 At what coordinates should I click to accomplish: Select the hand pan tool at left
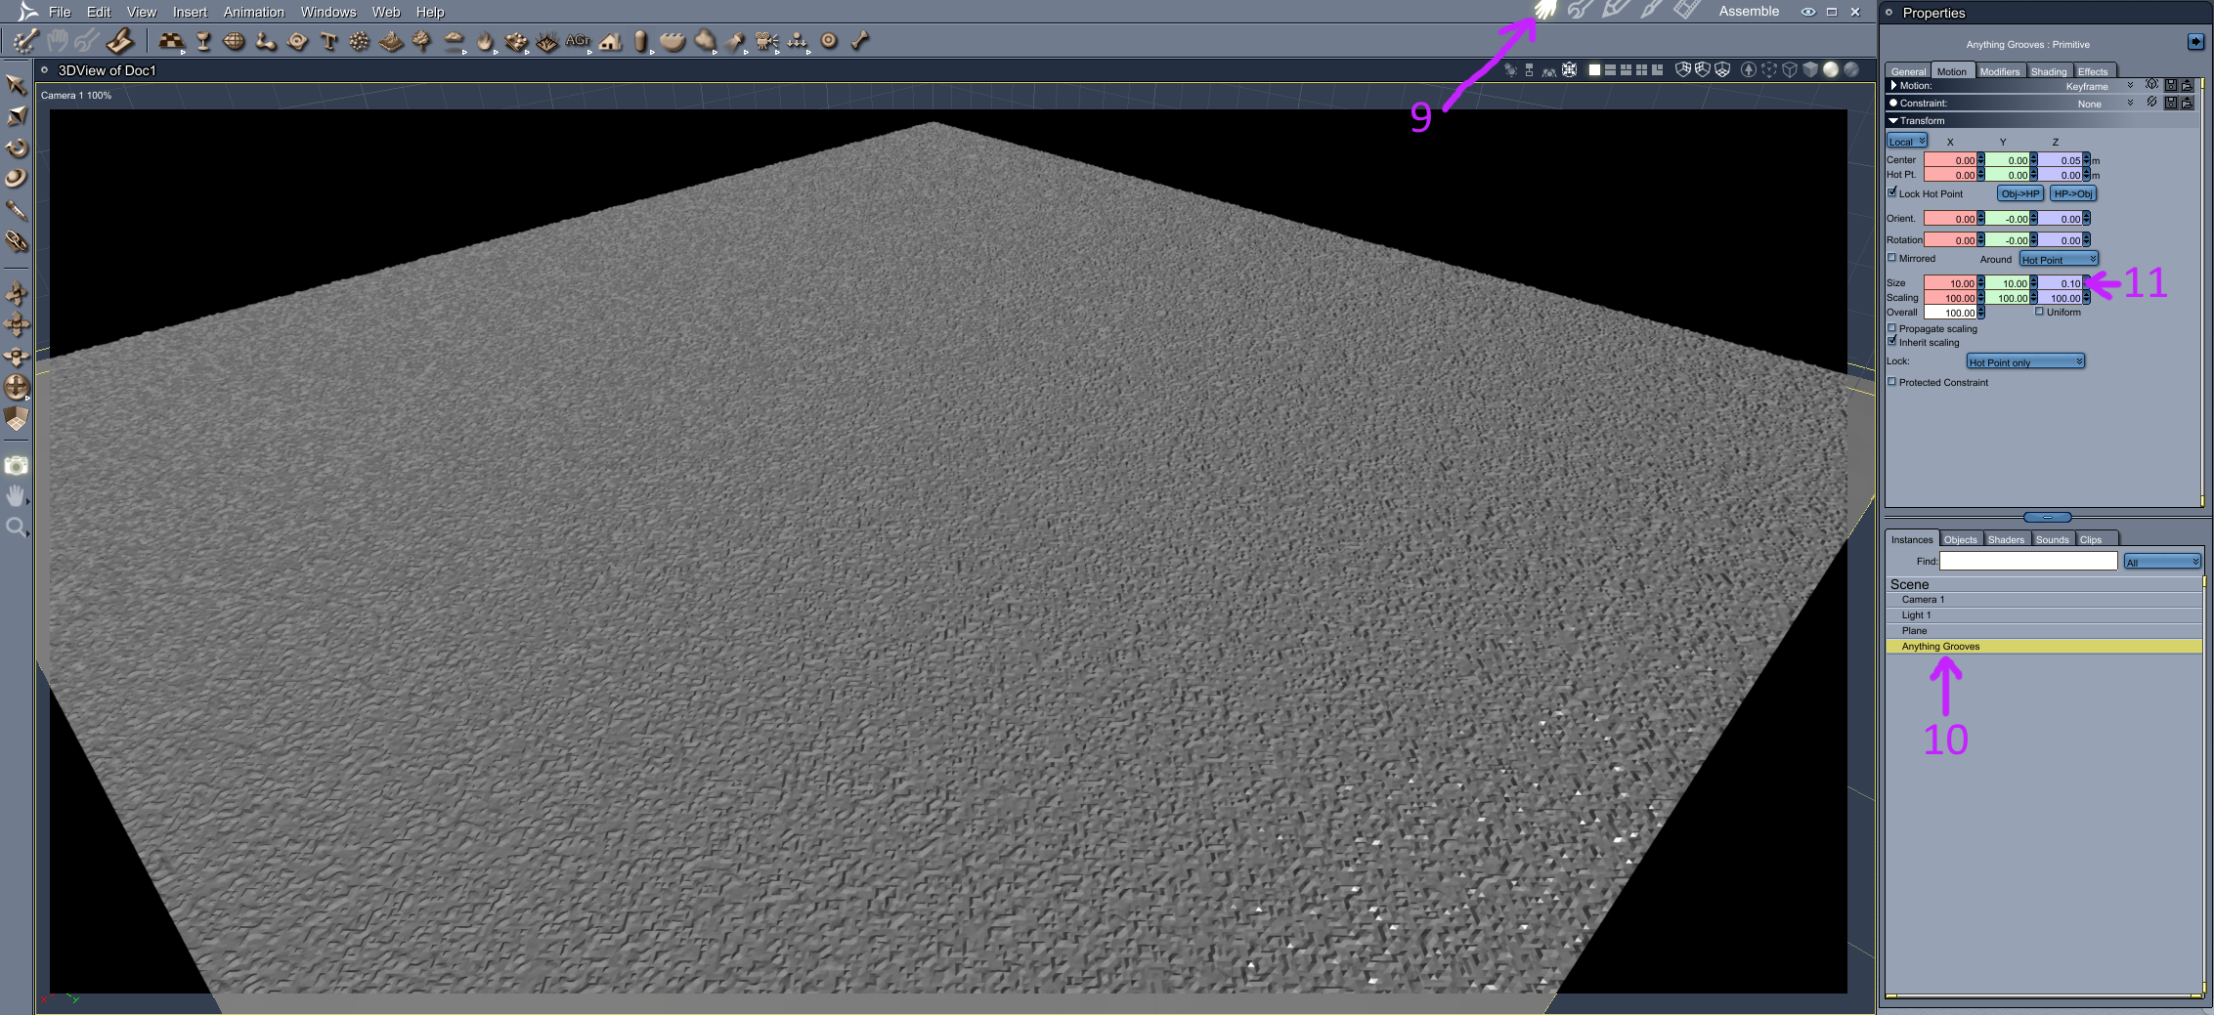pos(16,496)
